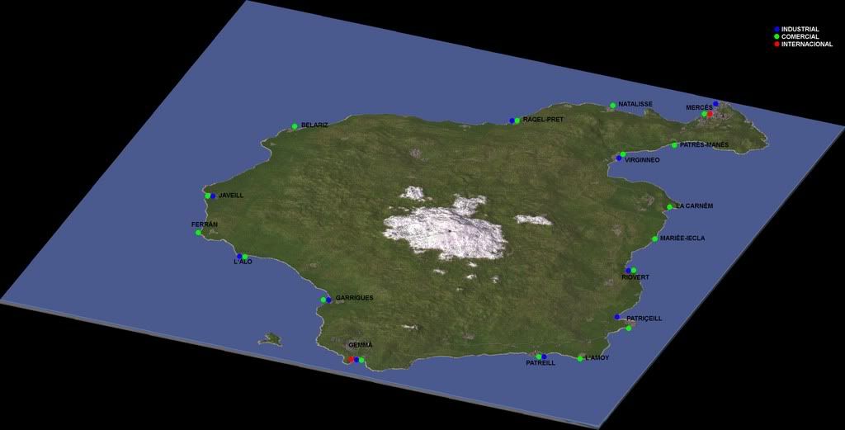Select the VIRGINNEO label text
The height and width of the screenshot is (430, 845).
coord(642,160)
